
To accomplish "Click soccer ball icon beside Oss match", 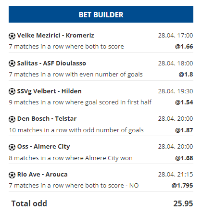I will [12, 147].
